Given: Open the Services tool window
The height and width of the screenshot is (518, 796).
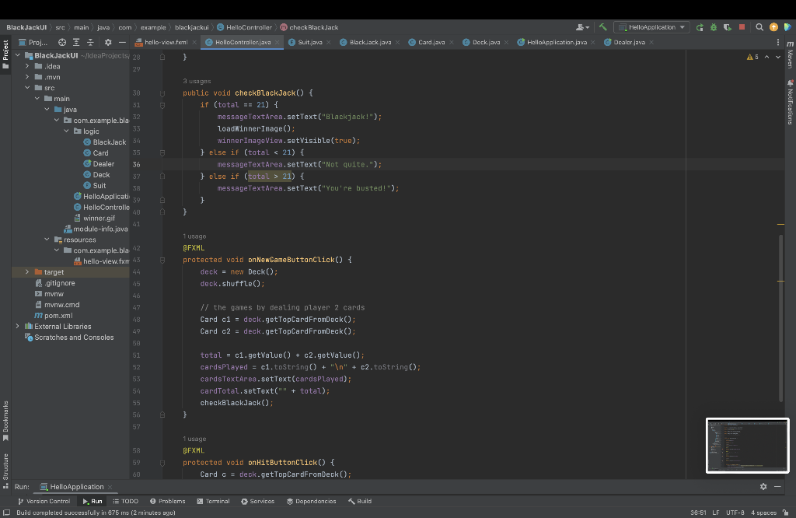Looking at the screenshot, I should (258, 501).
